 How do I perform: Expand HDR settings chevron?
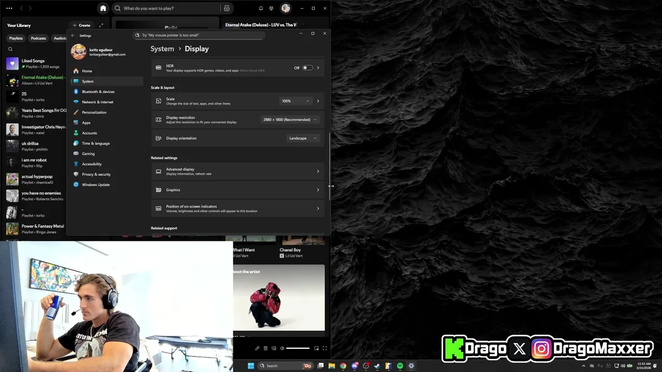(318, 68)
